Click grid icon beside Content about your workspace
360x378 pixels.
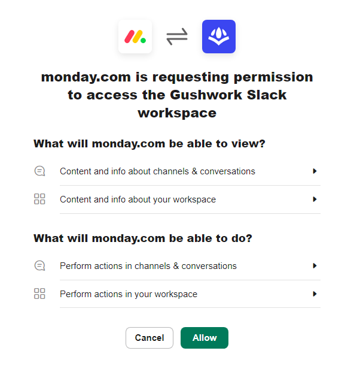39,199
